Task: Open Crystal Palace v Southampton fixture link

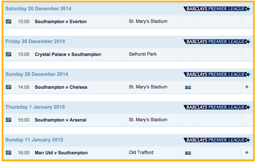Action: click(x=68, y=54)
